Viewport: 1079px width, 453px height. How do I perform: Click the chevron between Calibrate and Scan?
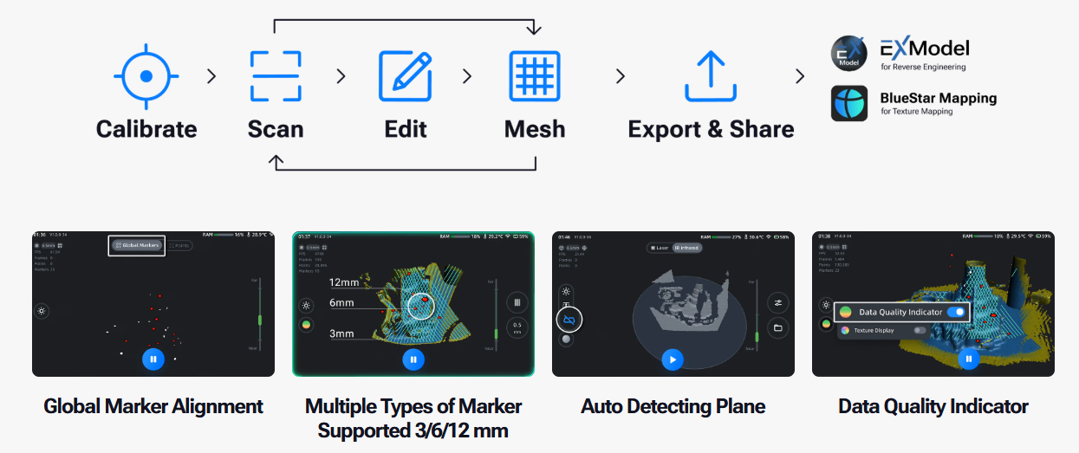(x=211, y=76)
